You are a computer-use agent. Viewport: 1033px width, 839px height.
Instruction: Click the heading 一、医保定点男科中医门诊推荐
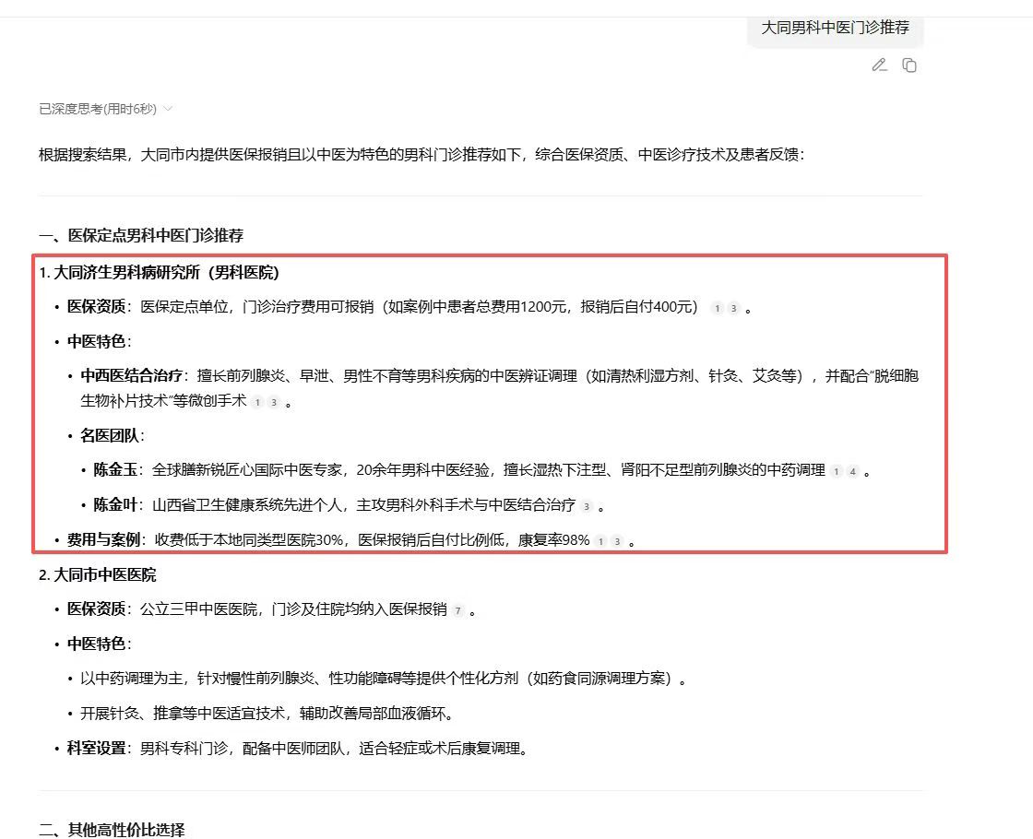pos(141,235)
